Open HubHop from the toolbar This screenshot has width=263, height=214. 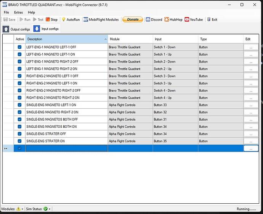point(173,19)
